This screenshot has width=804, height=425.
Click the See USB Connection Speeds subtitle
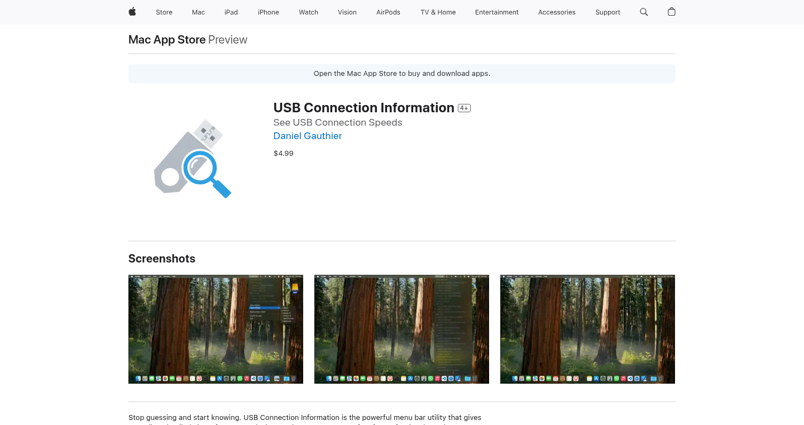(x=338, y=122)
